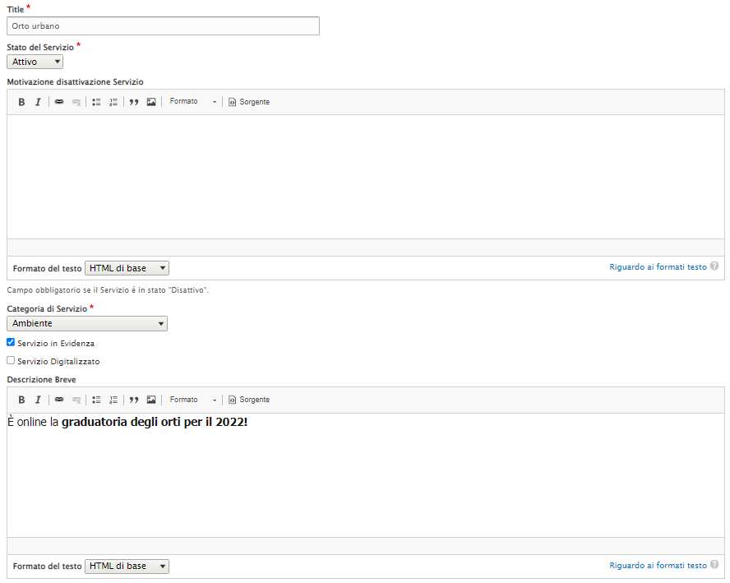Open Formato del testo dropdown under Motivazione
730x583 pixels.
[127, 268]
